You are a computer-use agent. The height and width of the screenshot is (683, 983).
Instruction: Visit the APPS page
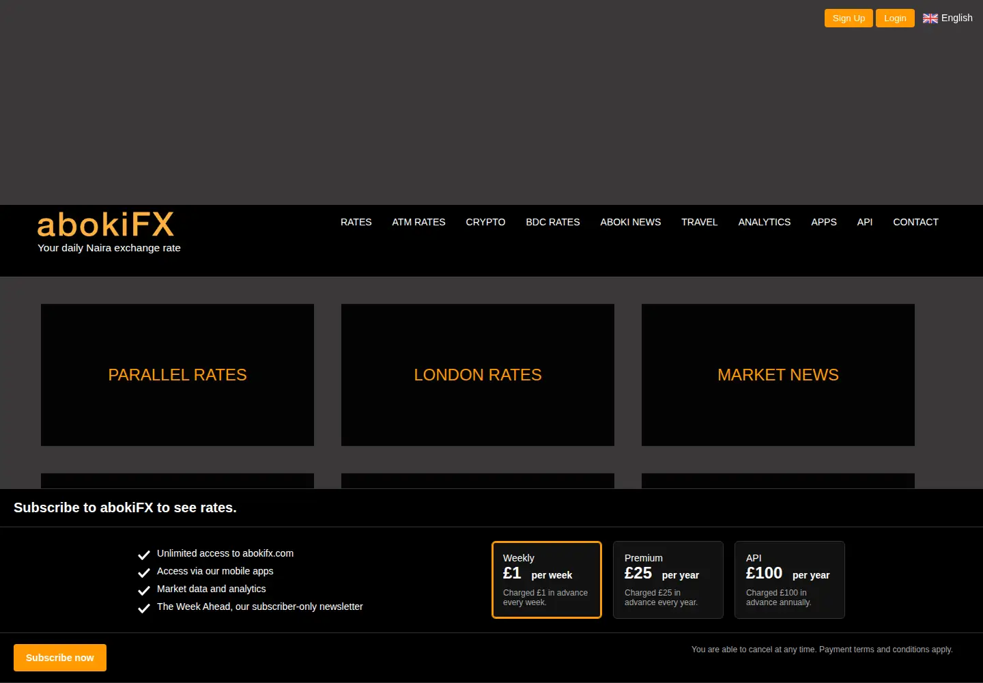coord(824,222)
